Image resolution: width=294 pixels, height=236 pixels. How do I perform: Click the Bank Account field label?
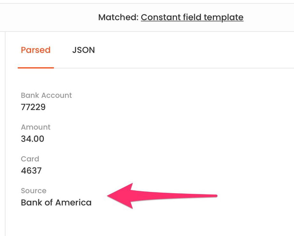click(46, 95)
